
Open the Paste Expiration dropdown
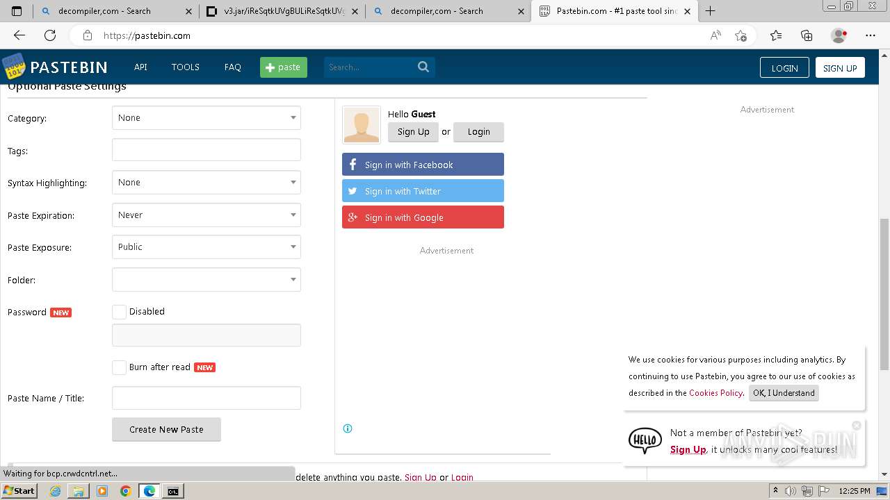tap(207, 215)
